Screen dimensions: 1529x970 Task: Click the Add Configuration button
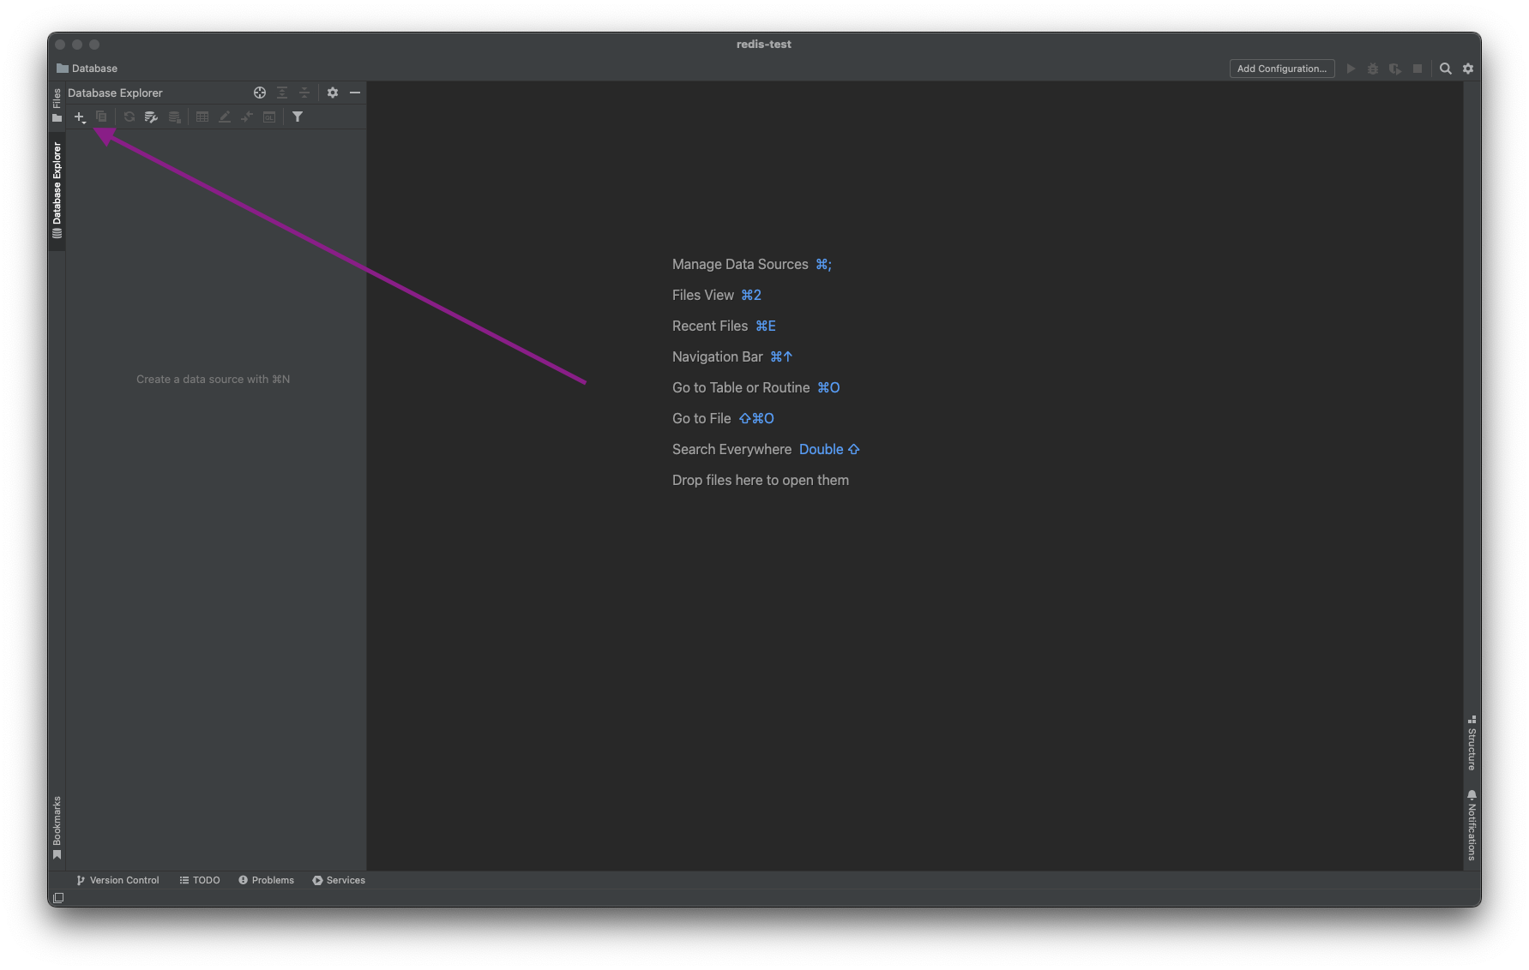[x=1281, y=69]
